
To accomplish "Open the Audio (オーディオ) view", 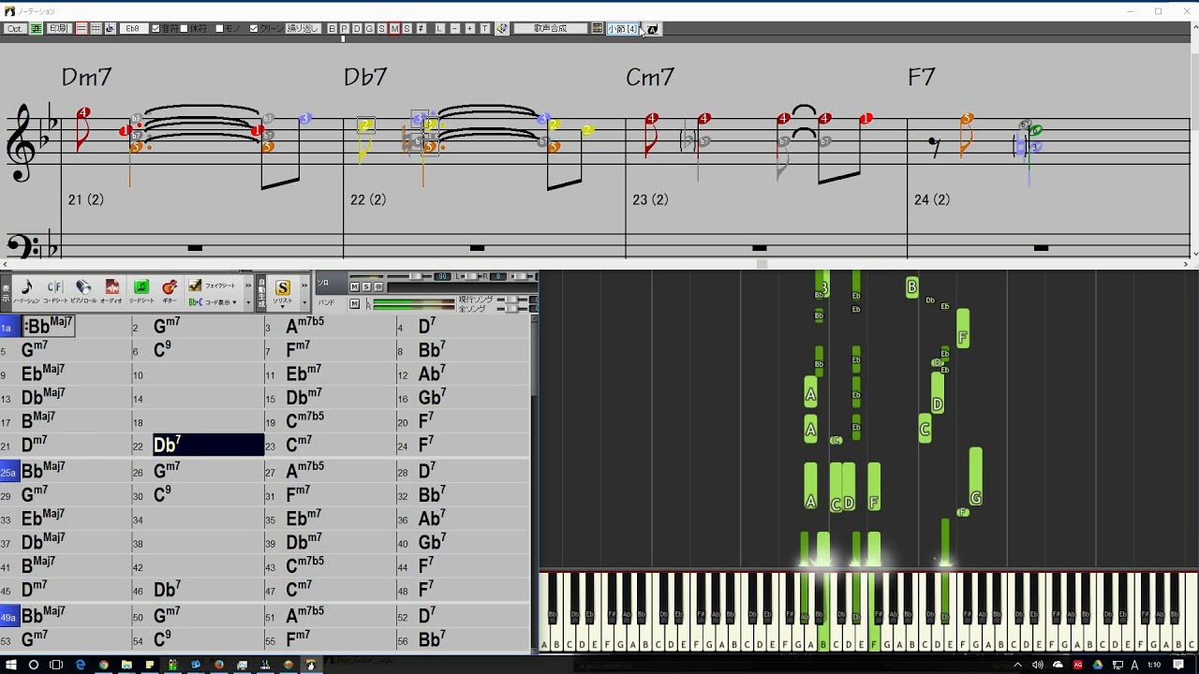I will (x=111, y=292).
